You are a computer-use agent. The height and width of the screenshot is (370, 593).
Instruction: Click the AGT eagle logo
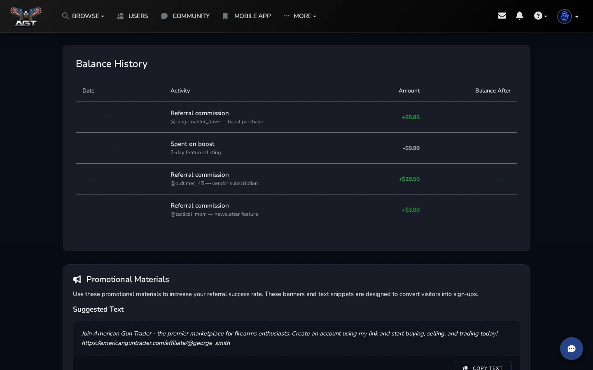click(x=26, y=16)
